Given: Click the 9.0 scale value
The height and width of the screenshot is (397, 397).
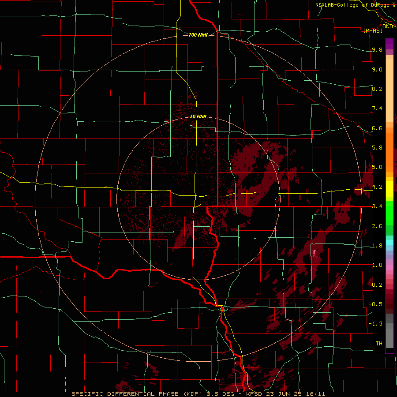Looking at the screenshot, I should (377, 69).
